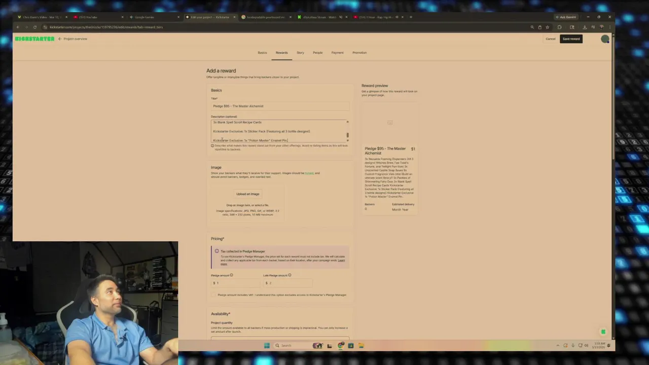Image resolution: width=649 pixels, height=365 pixels.
Task: Click the Late Pledge amount field
Action: (287, 283)
